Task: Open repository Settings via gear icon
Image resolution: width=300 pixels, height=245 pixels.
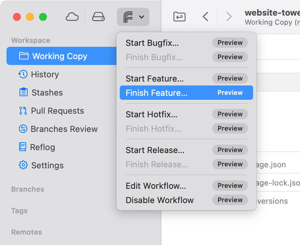Action: click(22, 165)
